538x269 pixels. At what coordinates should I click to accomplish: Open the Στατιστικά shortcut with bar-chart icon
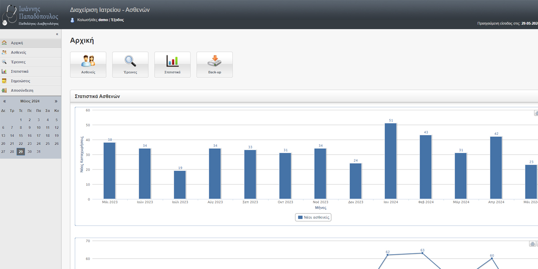[172, 65]
